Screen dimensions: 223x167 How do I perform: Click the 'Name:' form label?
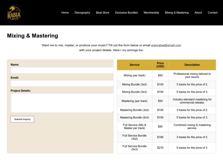coord(15,65)
